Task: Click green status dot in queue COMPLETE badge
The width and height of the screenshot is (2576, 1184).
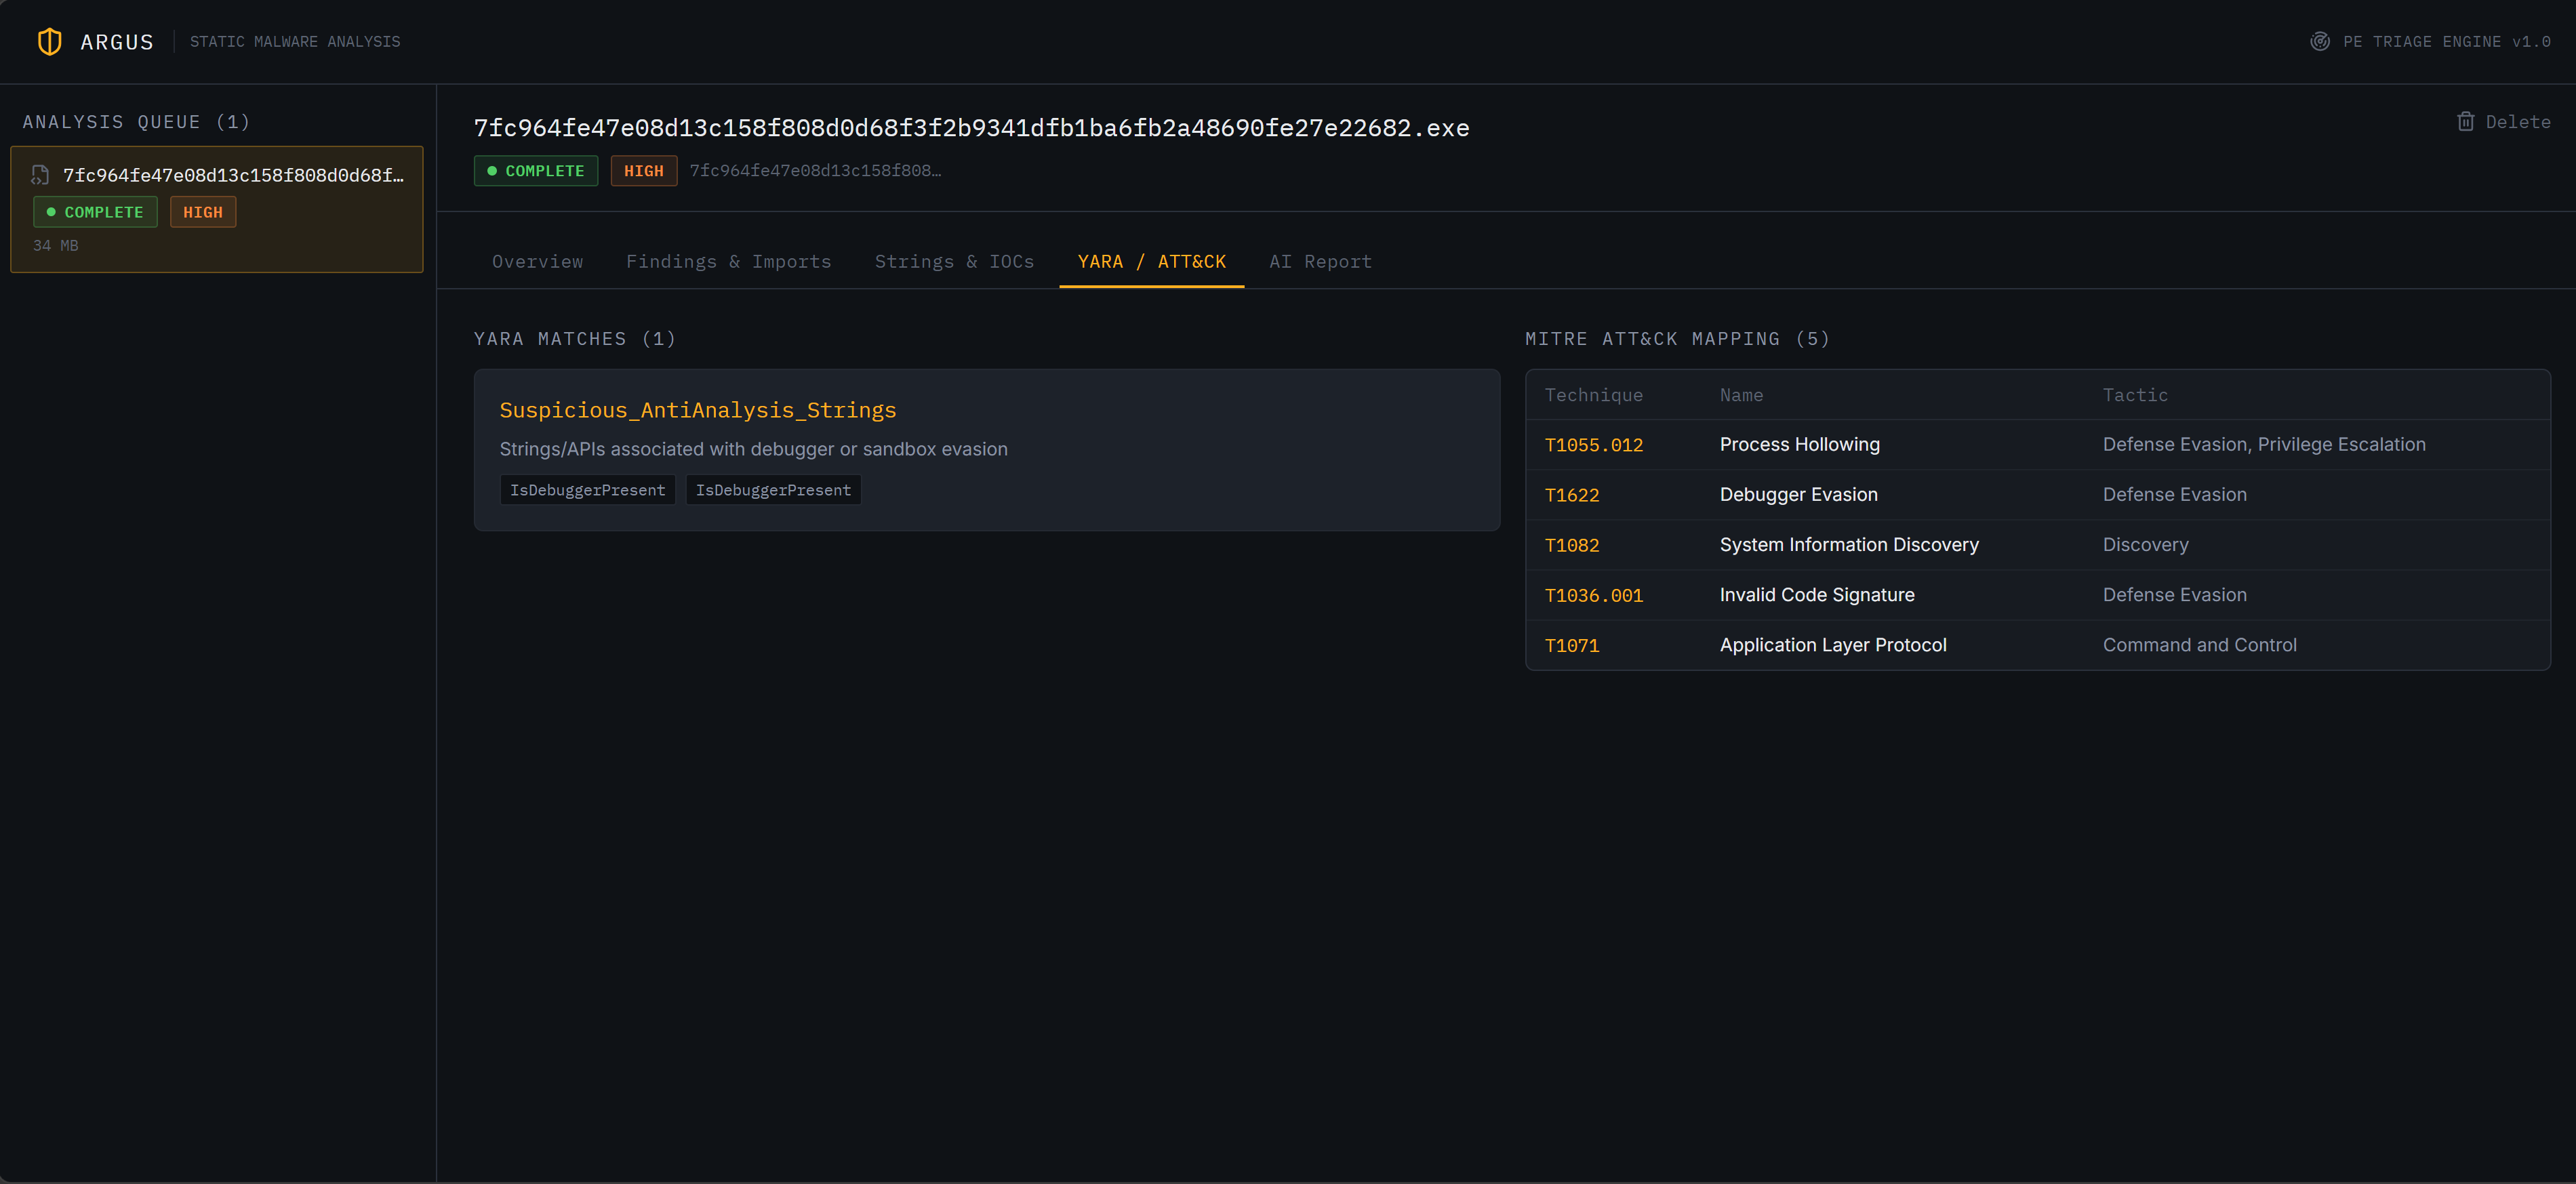Action: click(51, 212)
